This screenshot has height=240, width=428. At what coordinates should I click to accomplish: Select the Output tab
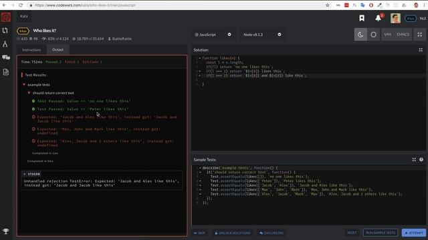58,50
